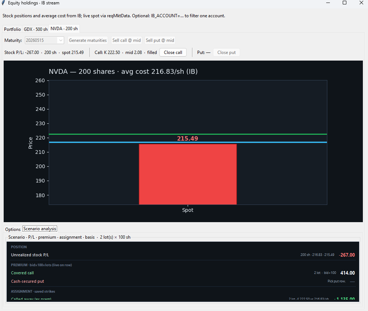This screenshot has height=311, width=368.
Task: Click the POSITION section header
Action: click(19, 247)
